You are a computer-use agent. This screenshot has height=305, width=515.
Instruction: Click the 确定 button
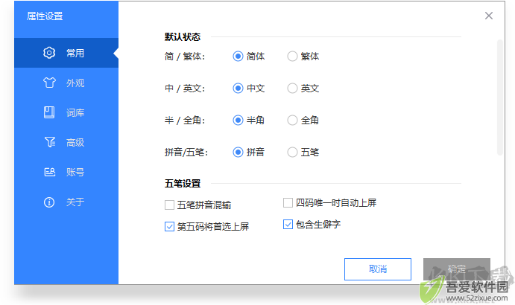[457, 269]
